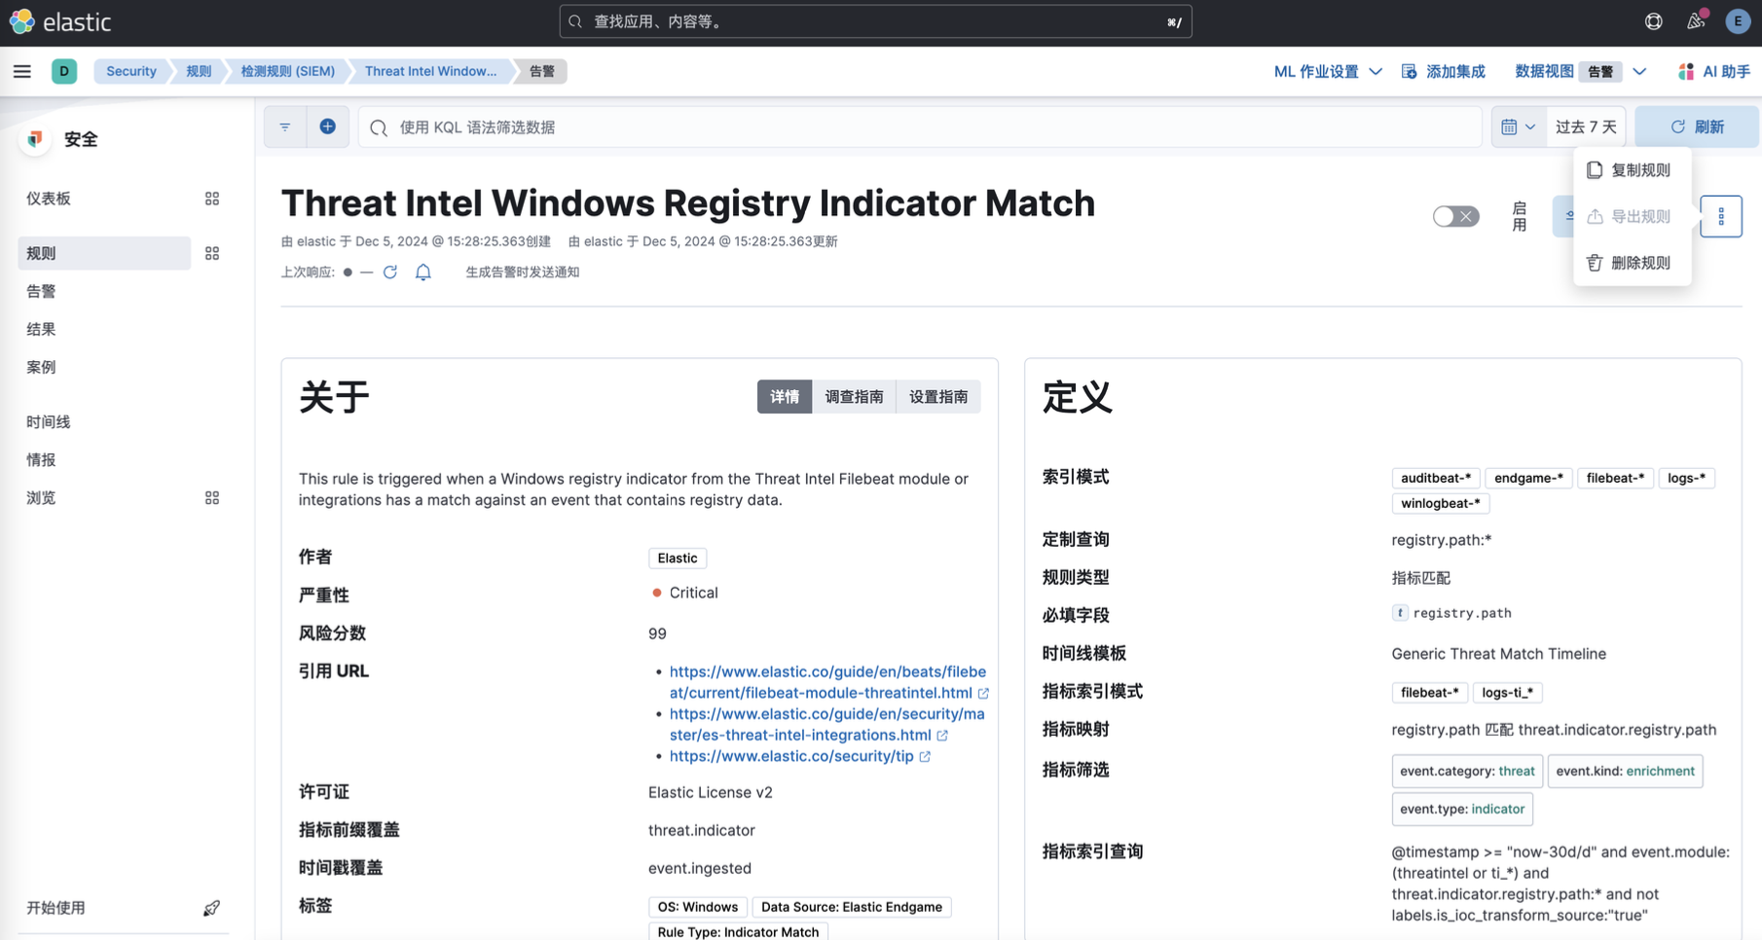1762x940 pixels.
Task: Click the AI assistant icon
Action: (x=1686, y=71)
